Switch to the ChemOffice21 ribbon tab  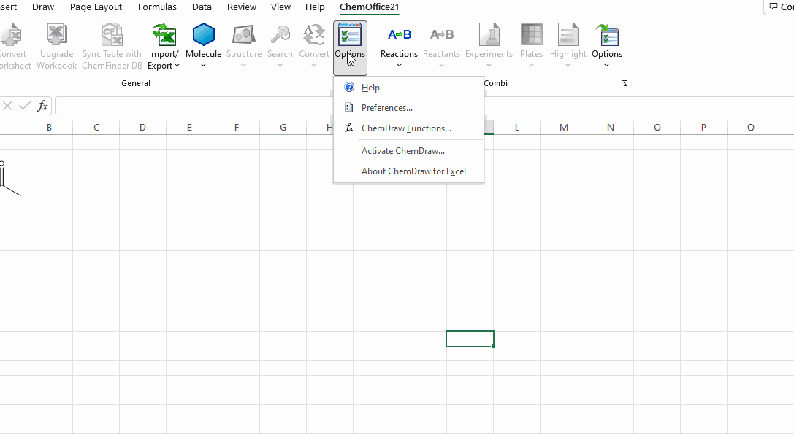369,7
